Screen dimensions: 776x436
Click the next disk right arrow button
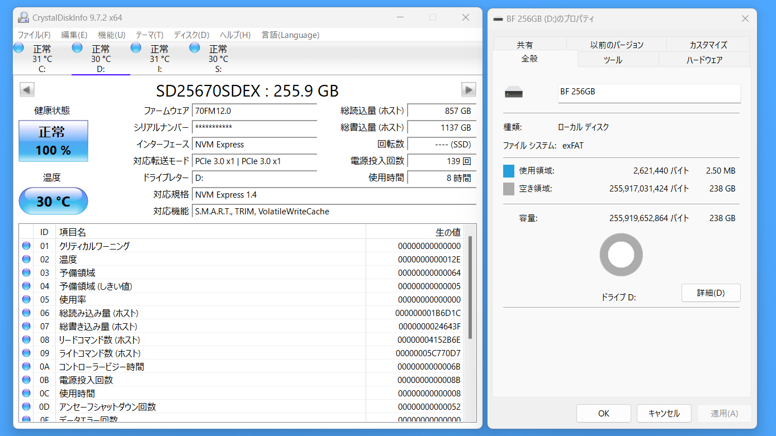pyautogui.click(x=469, y=90)
